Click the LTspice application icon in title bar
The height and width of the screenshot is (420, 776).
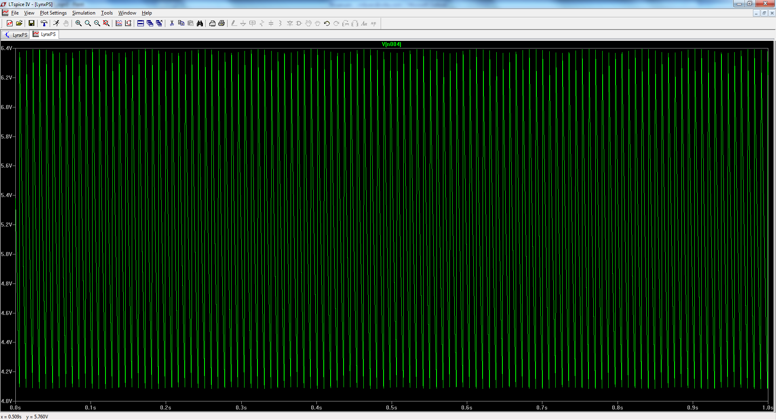(4, 4)
